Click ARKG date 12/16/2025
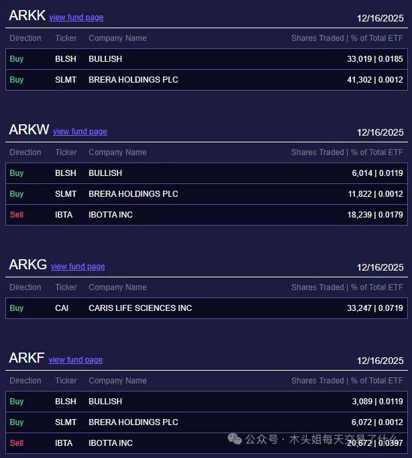This screenshot has height=458, width=412. (380, 267)
